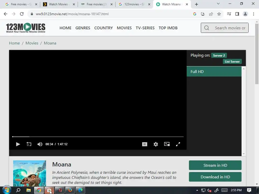The height and width of the screenshot is (194, 259).
Task: Go forward to the next page
Action: point(14,14)
